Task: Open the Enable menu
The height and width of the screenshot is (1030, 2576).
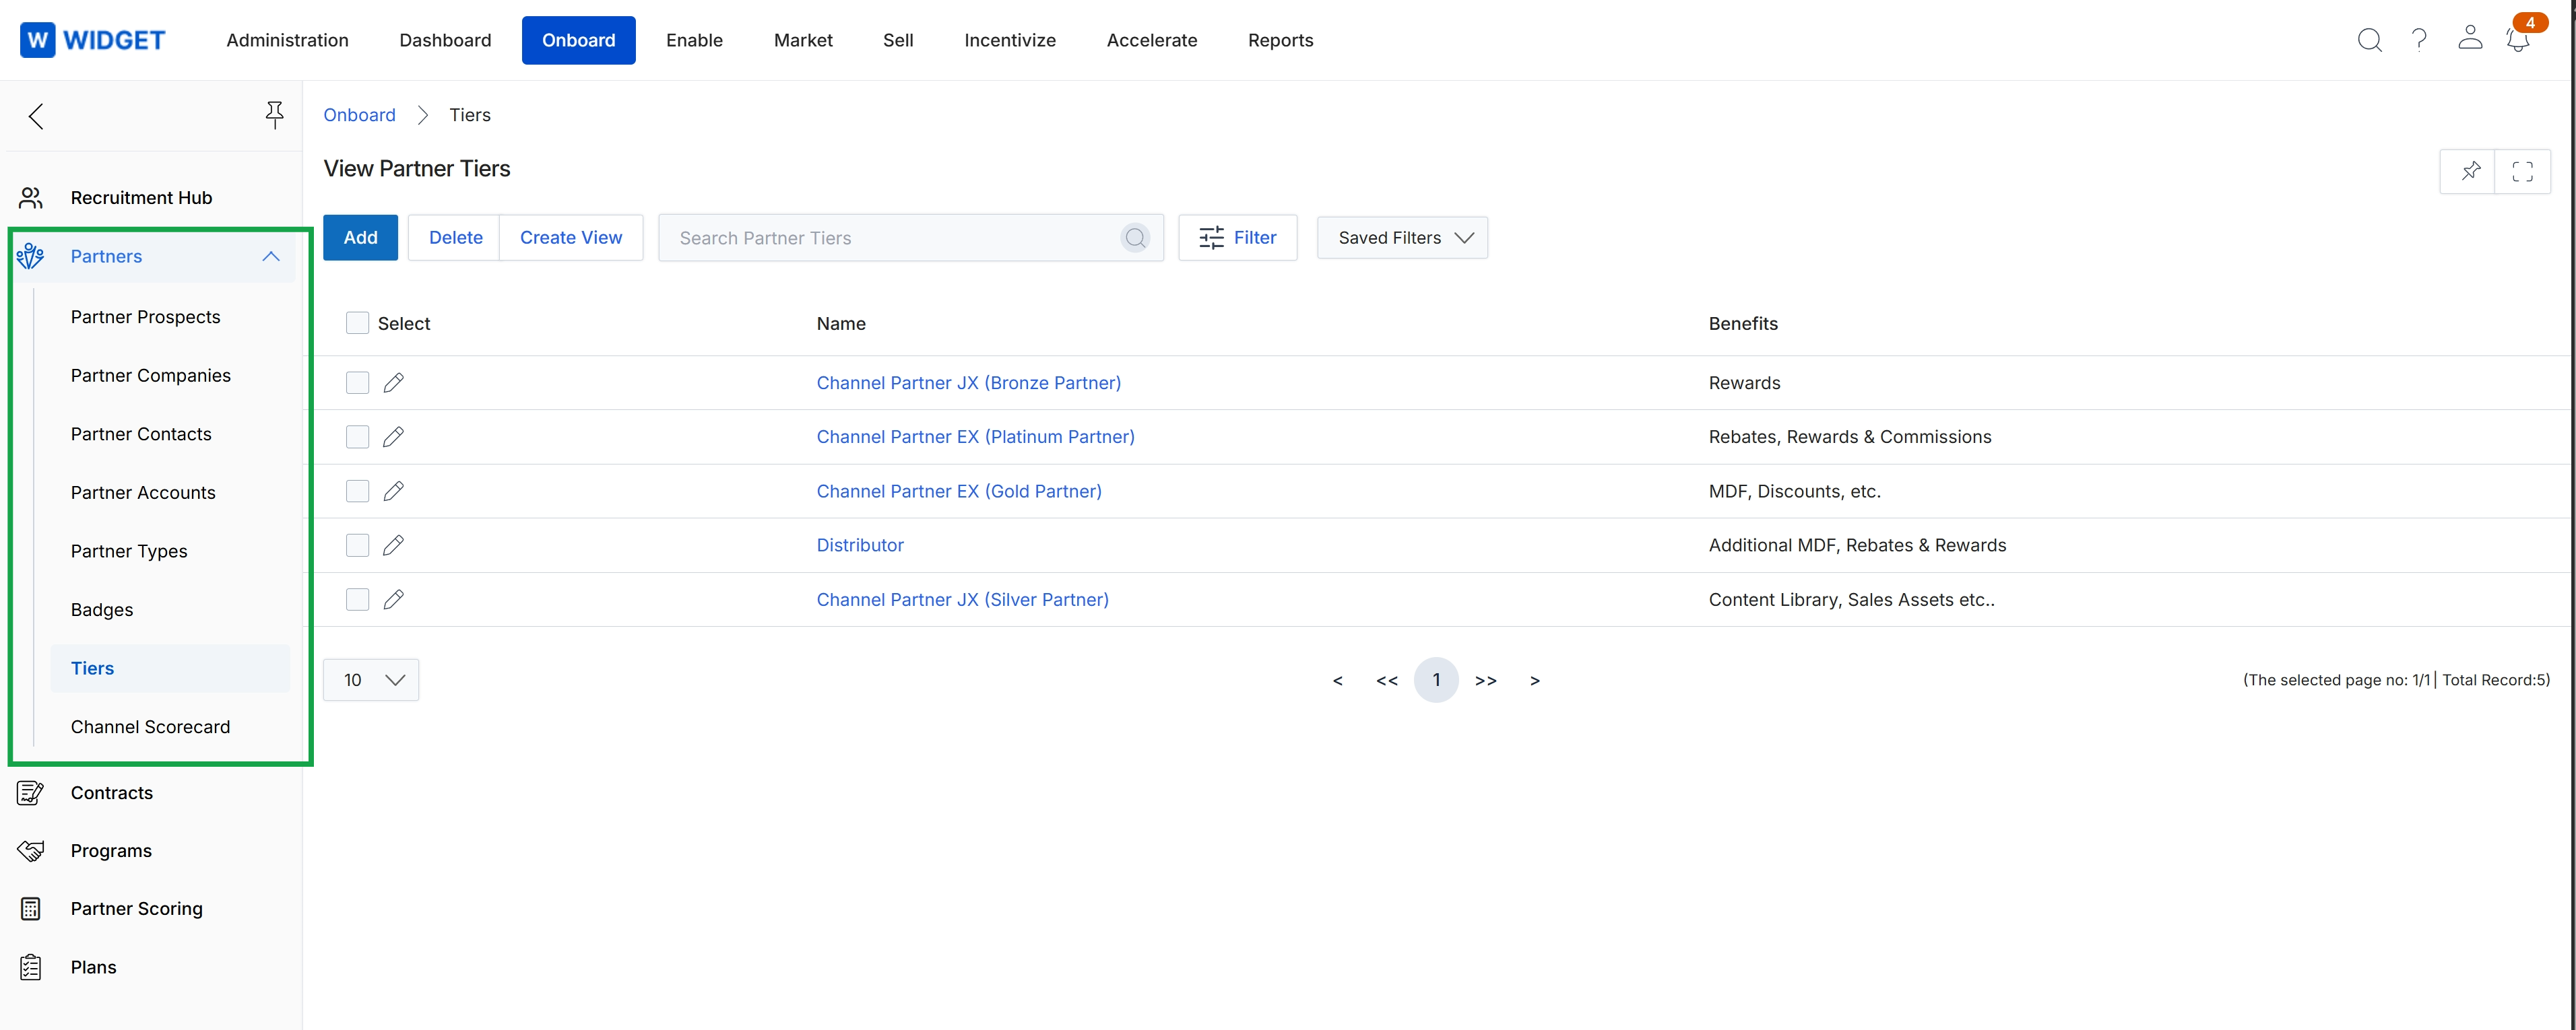Action: pos(694,40)
